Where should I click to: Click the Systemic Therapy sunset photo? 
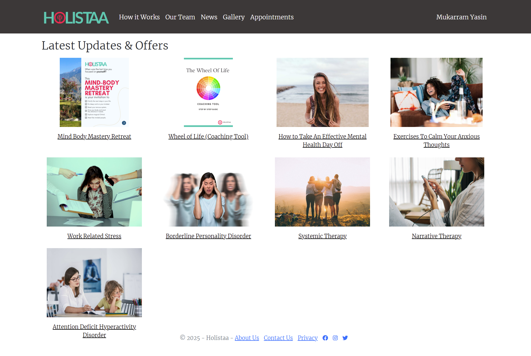click(322, 192)
